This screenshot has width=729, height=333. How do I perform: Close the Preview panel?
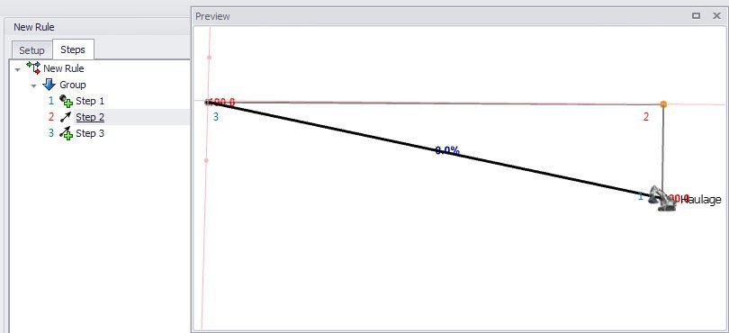point(716,16)
